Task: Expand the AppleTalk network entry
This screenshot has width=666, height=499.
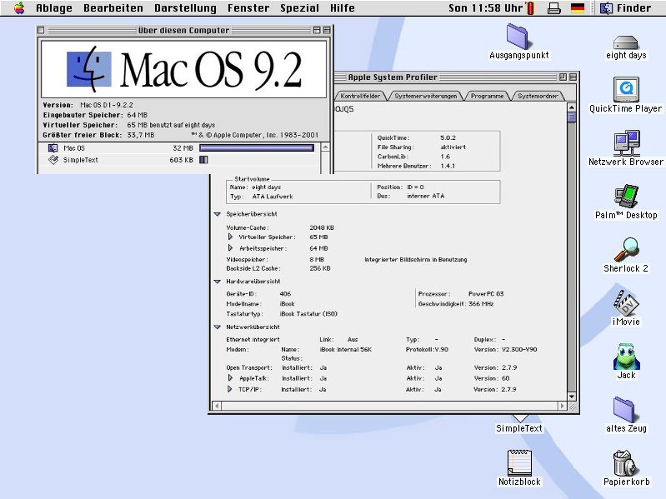Action: tap(231, 377)
